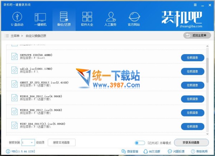Screen dimensions: 215x156
Task: Select WIN7_X64_2017(1).iso(5.09GB) file name
Action: [x=43, y=124]
